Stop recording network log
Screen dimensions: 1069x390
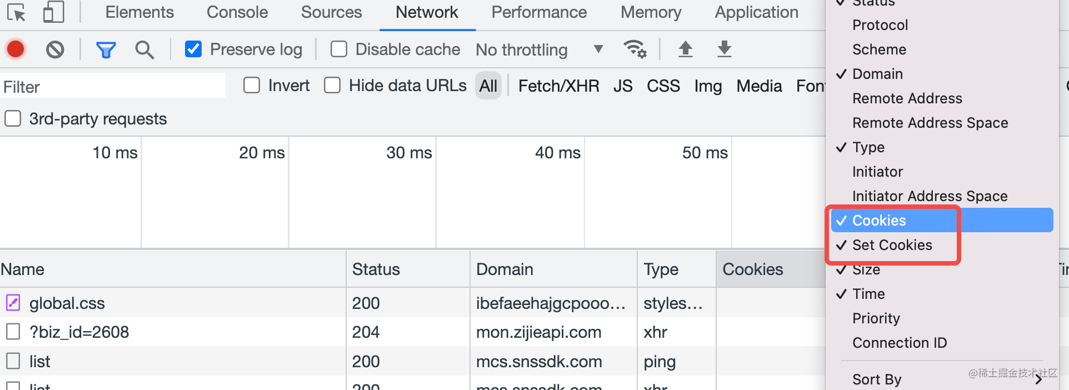pos(16,49)
